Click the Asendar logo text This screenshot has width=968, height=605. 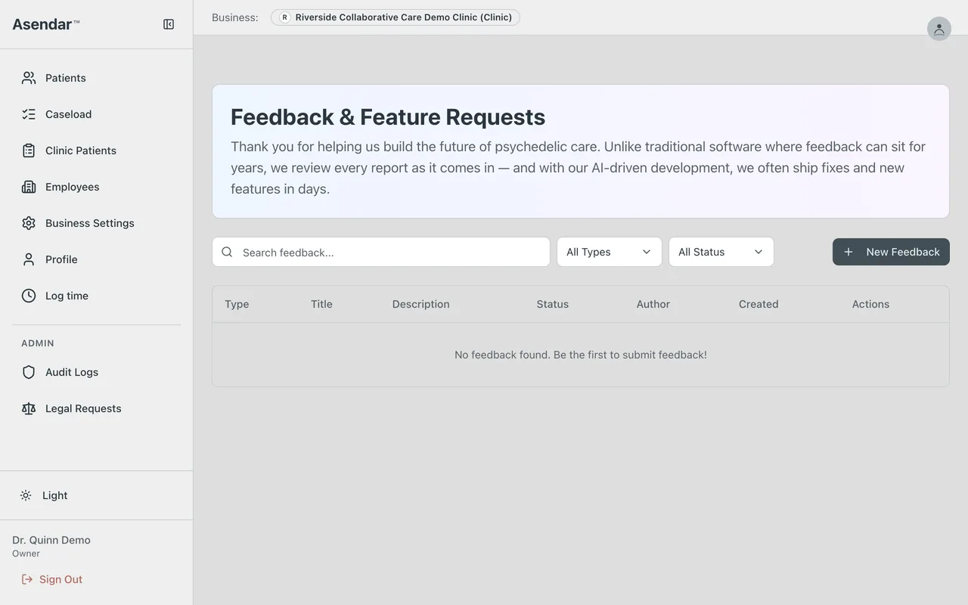pyautogui.click(x=45, y=24)
